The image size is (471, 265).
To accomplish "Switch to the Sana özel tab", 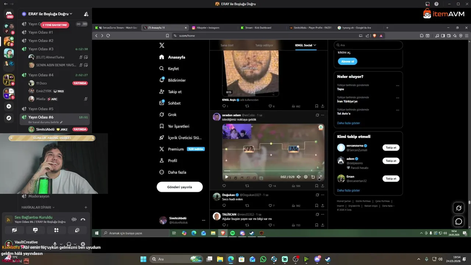I will point(227,45).
